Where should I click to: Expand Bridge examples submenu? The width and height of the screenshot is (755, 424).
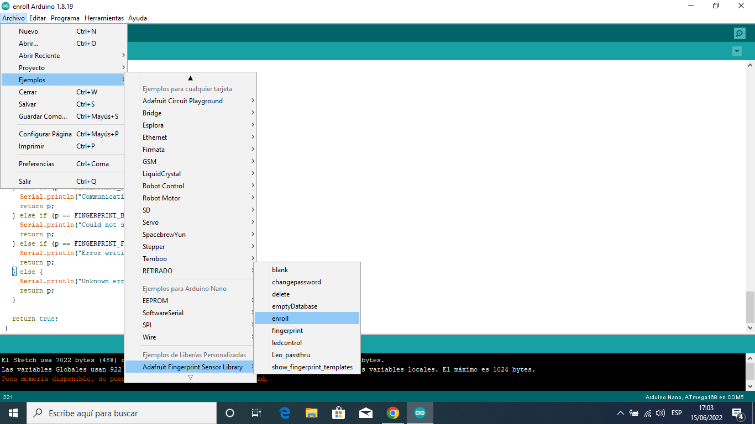tap(191, 113)
